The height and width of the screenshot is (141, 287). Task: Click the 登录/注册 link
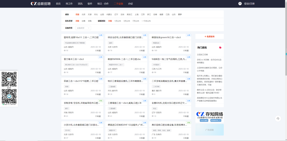pos(249,4)
